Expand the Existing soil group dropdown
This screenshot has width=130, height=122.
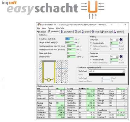[117, 56]
